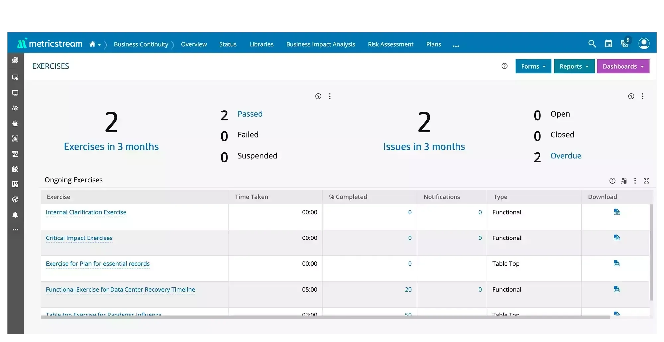664x342 pixels.
Task: Open help for Ongoing Exercises table
Action: pos(613,181)
